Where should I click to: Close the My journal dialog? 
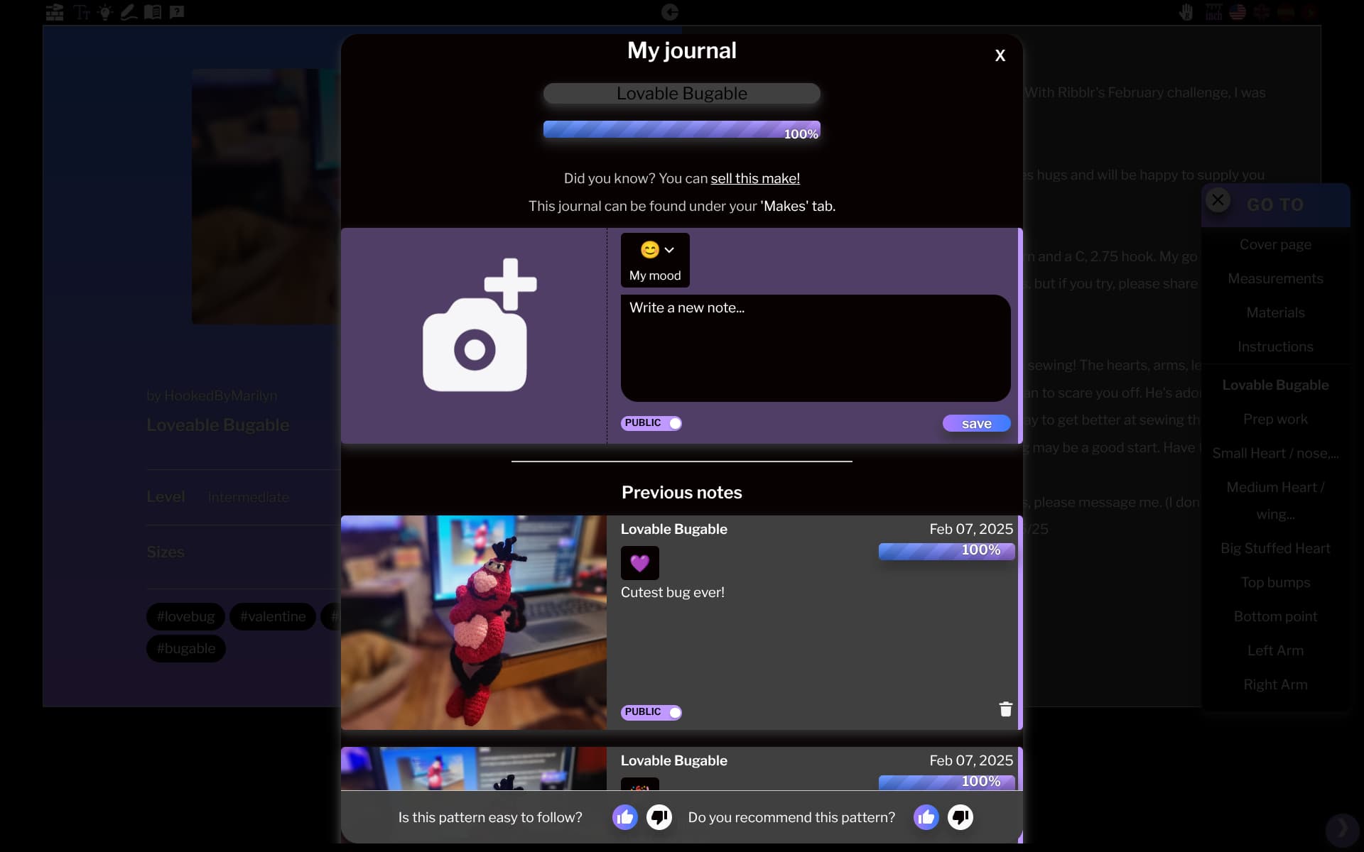point(1000,55)
